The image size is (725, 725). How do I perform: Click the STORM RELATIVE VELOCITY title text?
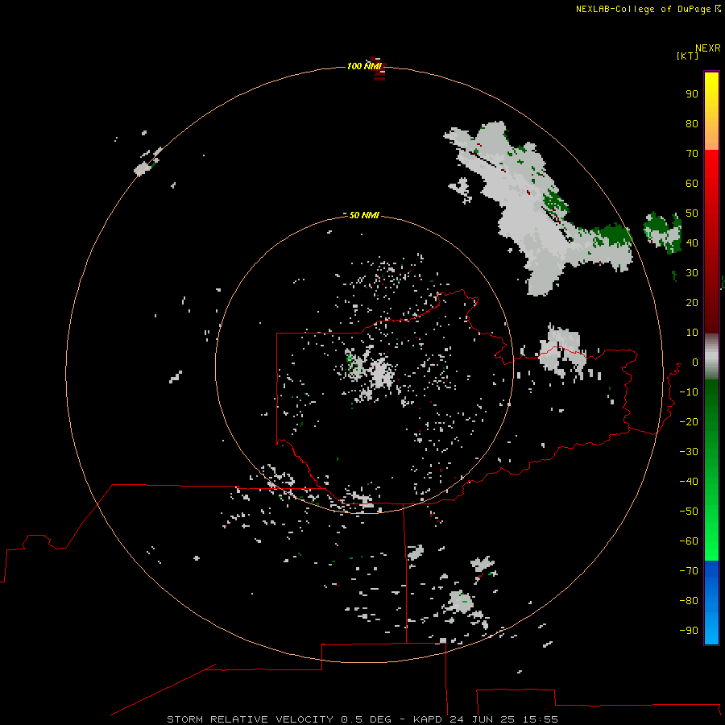coord(250,719)
